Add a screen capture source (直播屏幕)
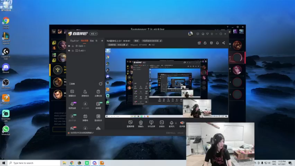This screenshot has width=295, height=166. pos(131,124)
